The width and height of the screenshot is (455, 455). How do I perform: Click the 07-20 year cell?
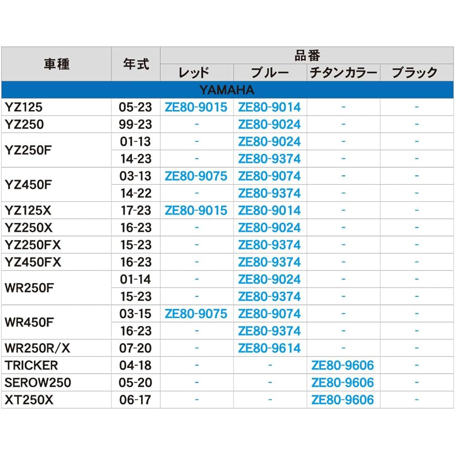(x=136, y=348)
